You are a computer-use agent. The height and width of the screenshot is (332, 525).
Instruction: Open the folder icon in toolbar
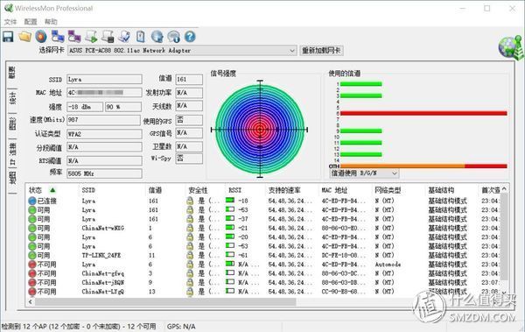(x=24, y=37)
